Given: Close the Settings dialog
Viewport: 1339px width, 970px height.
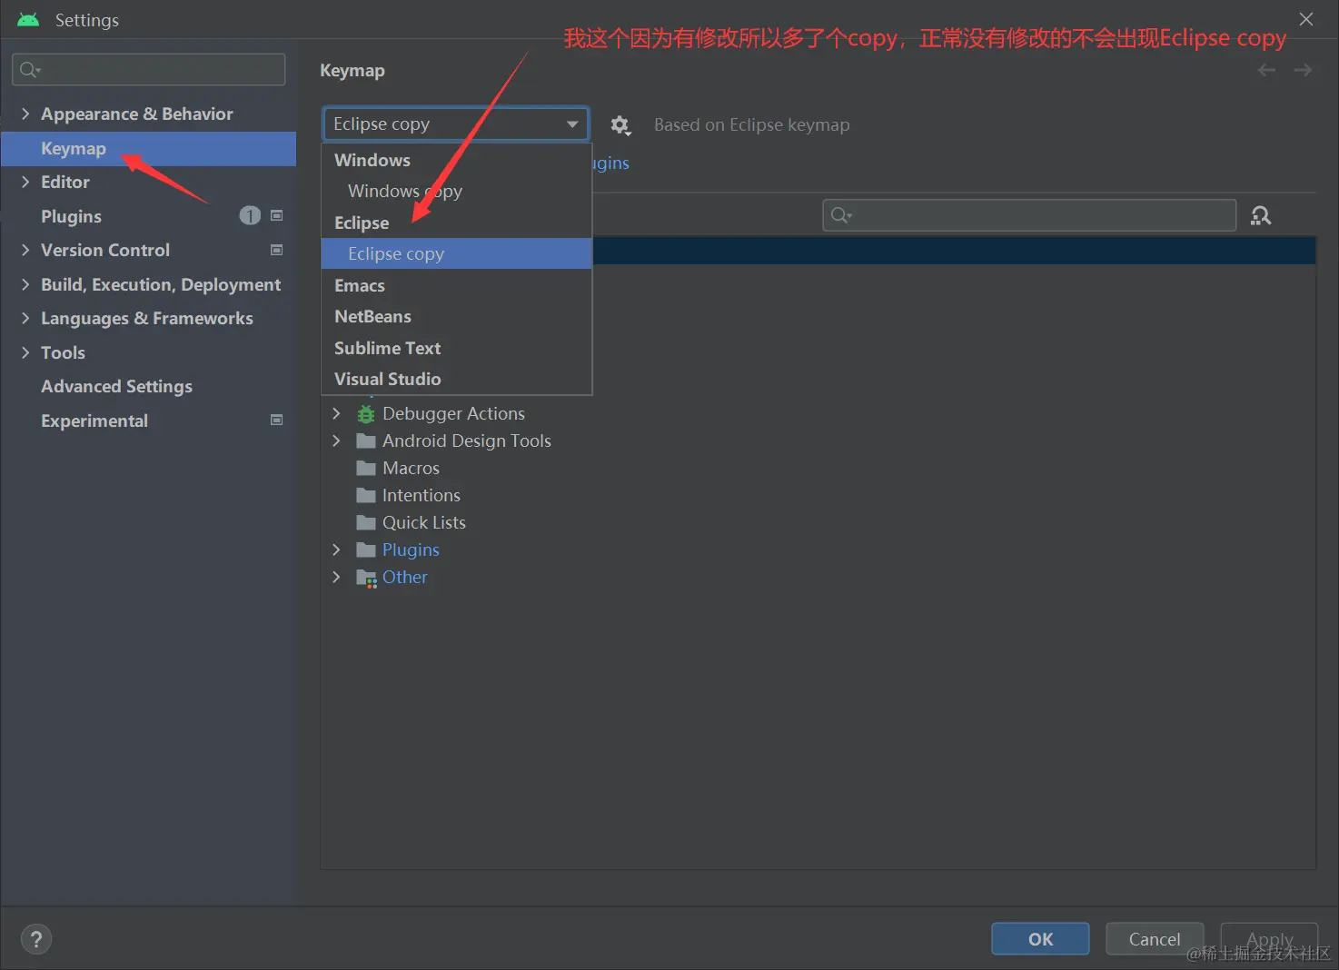Looking at the screenshot, I should tap(1306, 19).
